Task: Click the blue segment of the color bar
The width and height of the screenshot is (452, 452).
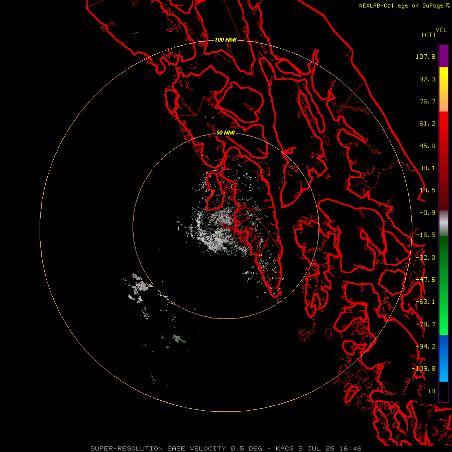Action: click(x=443, y=358)
